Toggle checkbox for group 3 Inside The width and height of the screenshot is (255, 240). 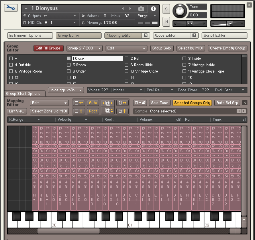click(x=184, y=59)
